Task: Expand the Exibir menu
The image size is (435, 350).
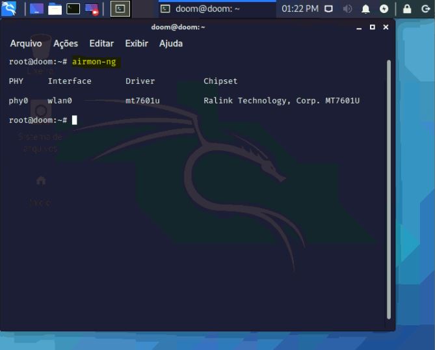Action: point(137,44)
